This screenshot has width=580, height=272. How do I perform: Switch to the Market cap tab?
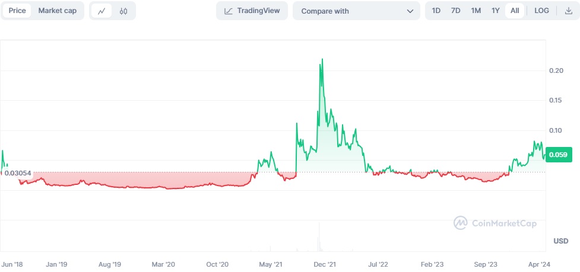click(x=58, y=11)
